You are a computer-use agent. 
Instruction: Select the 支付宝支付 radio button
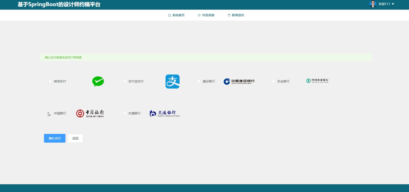click(125, 81)
